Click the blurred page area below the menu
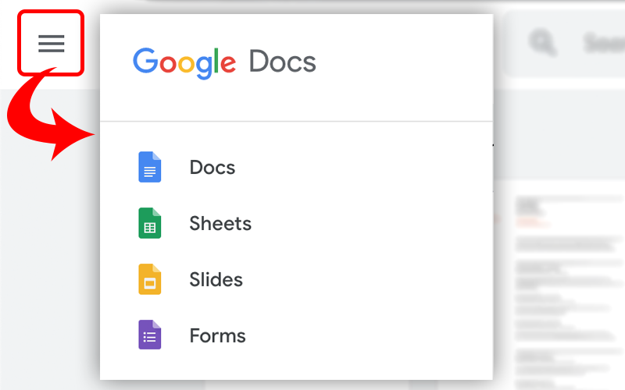Viewport: 625px width, 390px height. 312,385
